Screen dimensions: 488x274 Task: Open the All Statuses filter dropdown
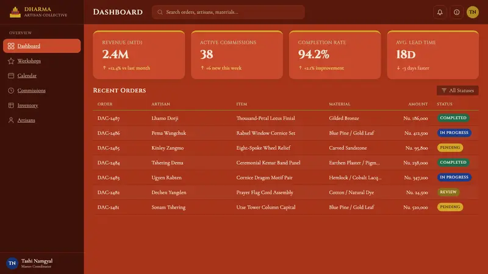point(457,90)
